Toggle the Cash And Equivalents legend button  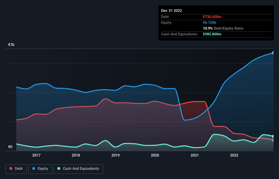(x=78, y=169)
